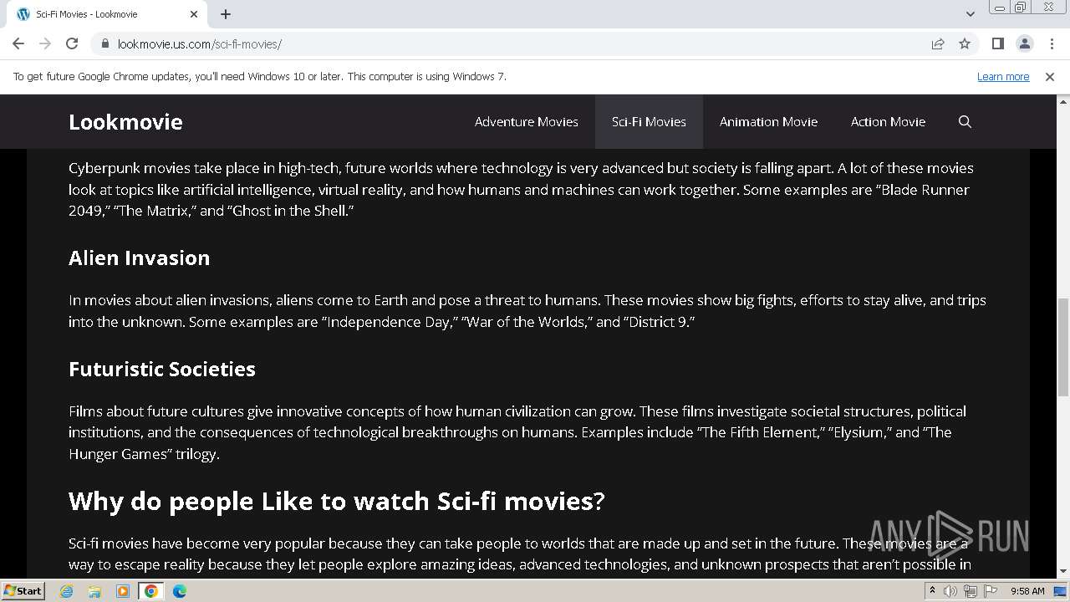Viewport: 1070px width, 602px height.
Task: Select the Sci-Fi Movies browser tab
Action: tap(107, 14)
